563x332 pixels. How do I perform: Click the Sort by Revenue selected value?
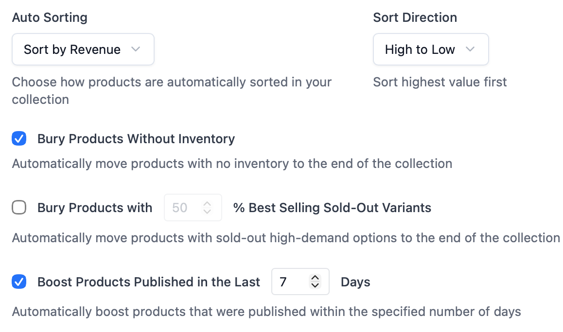pyautogui.click(x=71, y=49)
